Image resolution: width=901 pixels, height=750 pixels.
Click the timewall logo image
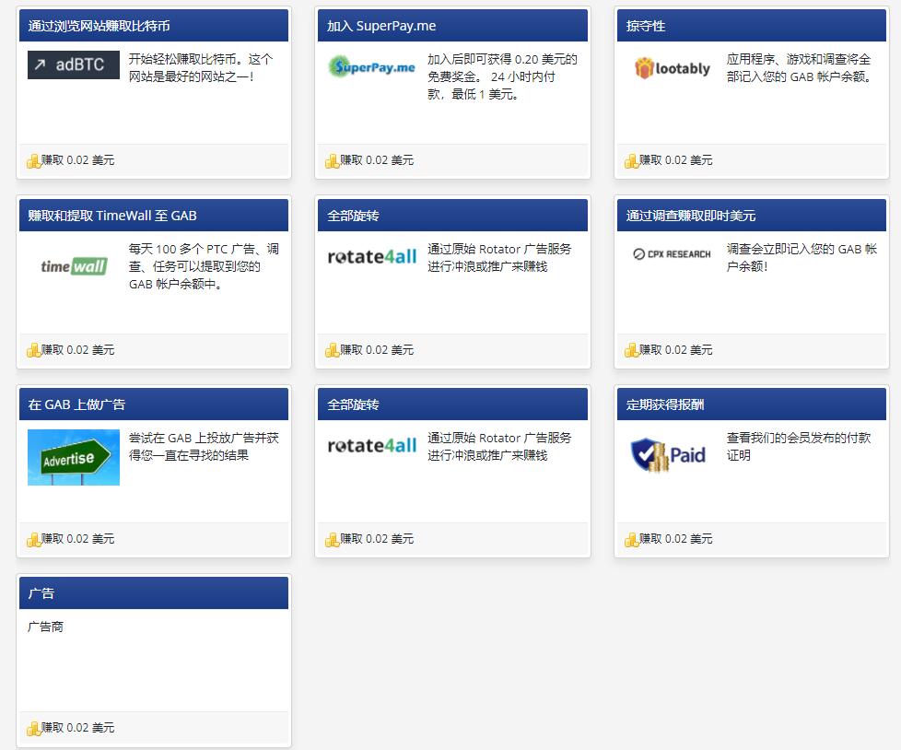point(74,266)
